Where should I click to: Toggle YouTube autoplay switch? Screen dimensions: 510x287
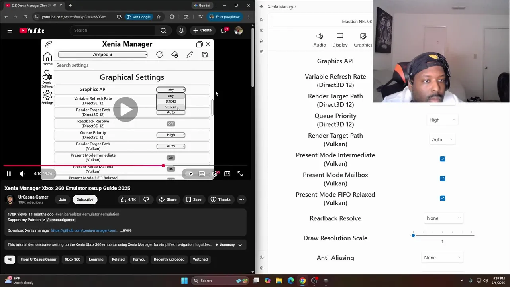190,174
